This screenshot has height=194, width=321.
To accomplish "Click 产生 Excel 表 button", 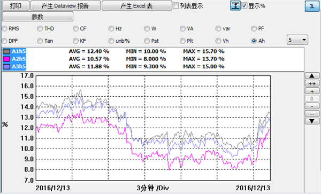I will click(x=137, y=6).
